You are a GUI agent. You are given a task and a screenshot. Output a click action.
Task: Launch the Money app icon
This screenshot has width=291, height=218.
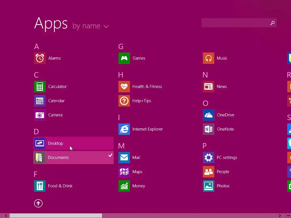[x=124, y=186]
